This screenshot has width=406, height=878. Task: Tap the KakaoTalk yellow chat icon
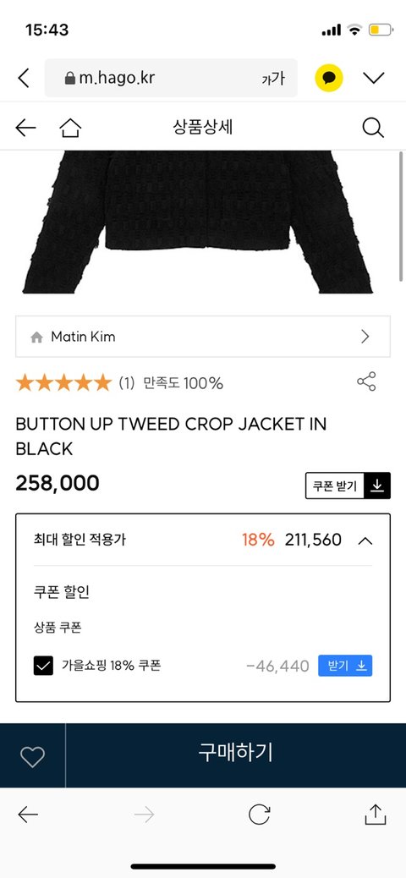tap(329, 78)
